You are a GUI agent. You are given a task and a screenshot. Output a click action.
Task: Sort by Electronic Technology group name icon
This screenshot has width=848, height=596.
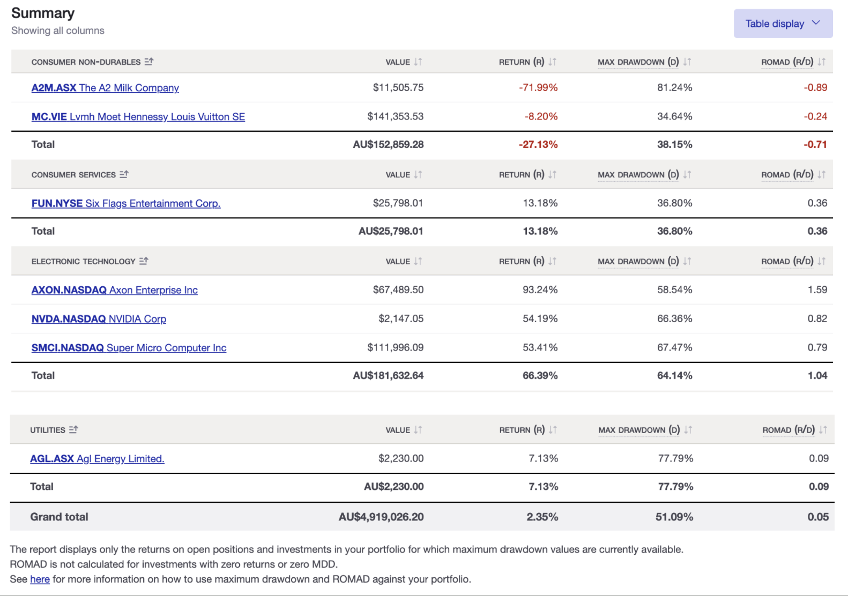click(x=144, y=261)
